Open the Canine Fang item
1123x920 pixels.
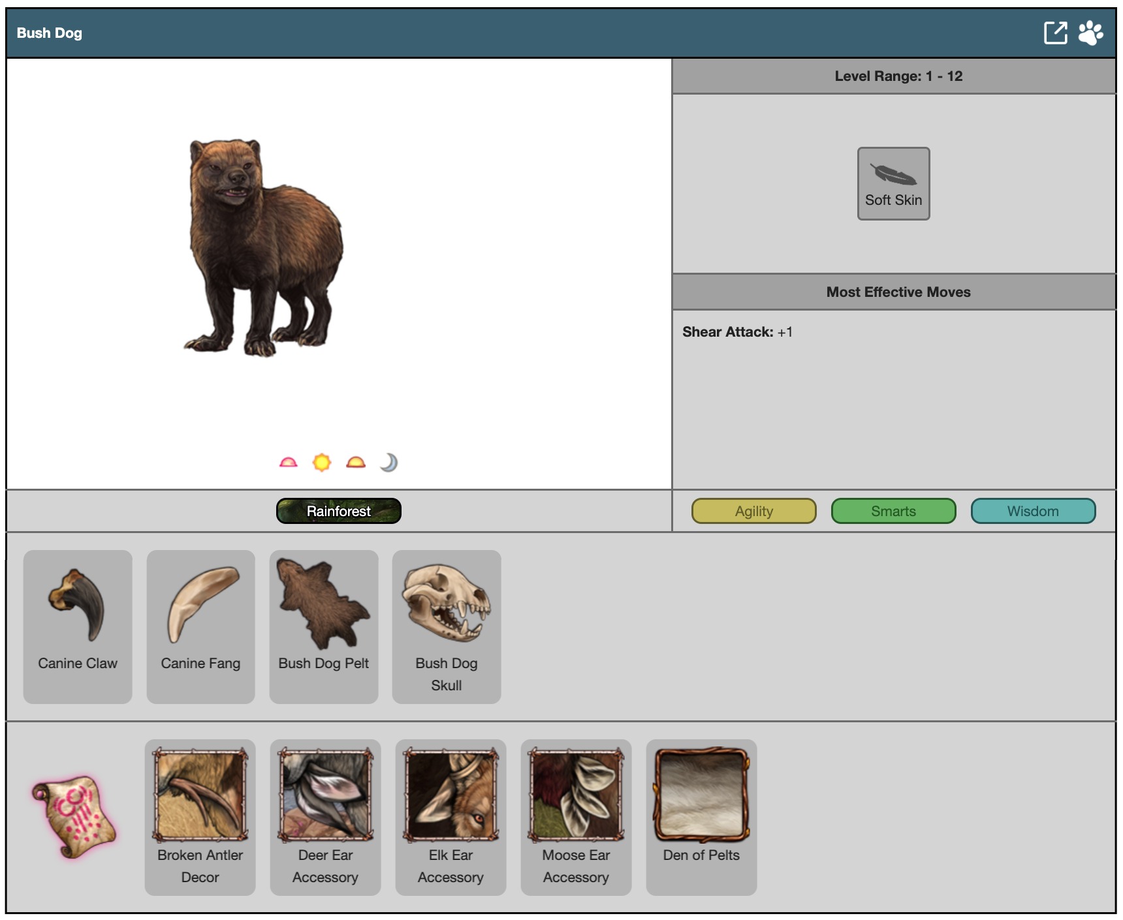(200, 626)
